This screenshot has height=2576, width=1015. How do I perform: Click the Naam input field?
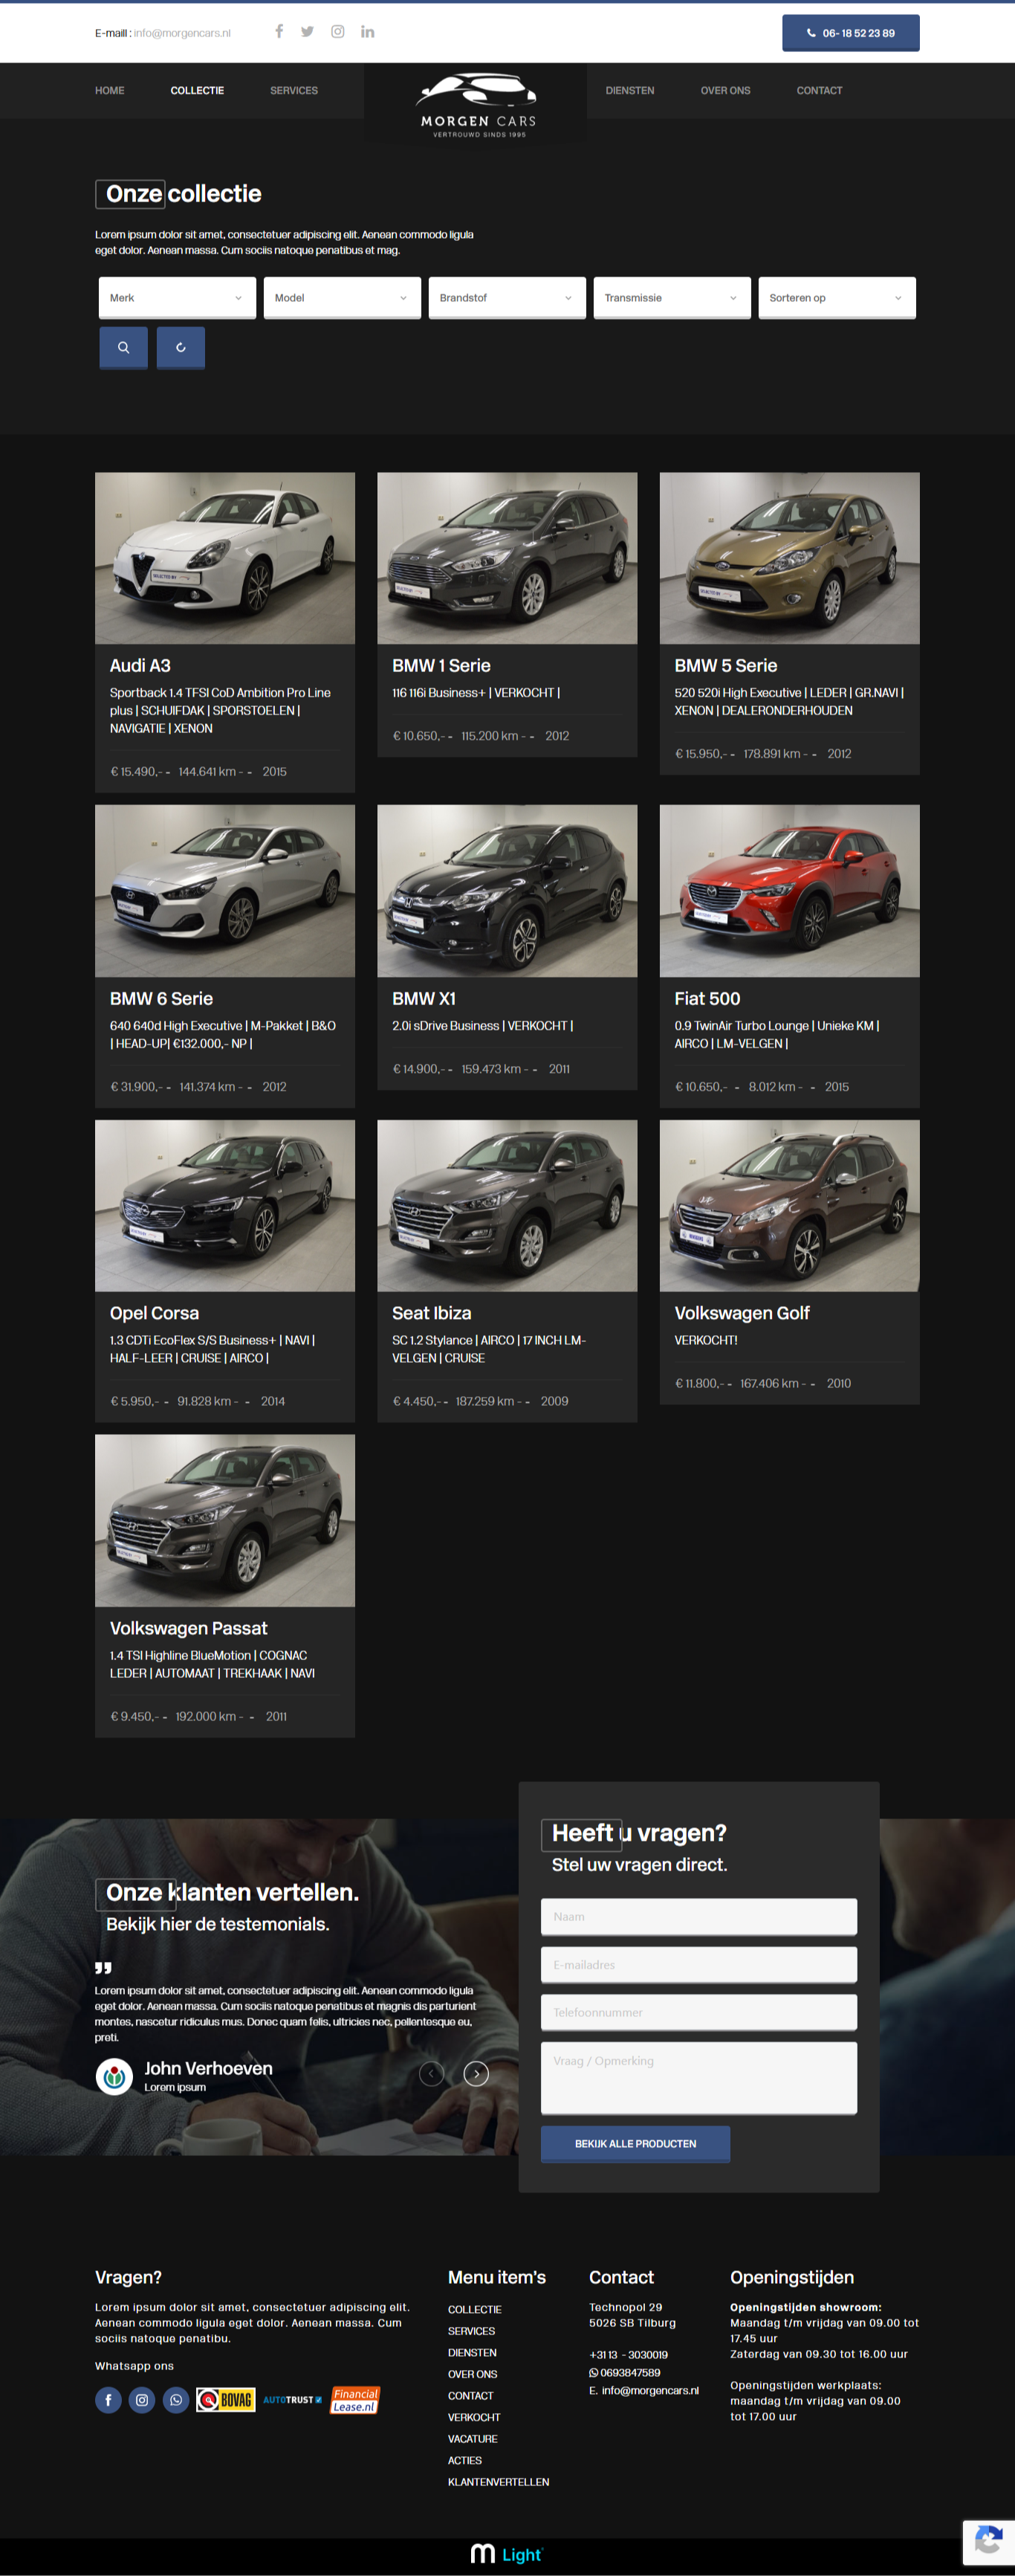point(698,1917)
